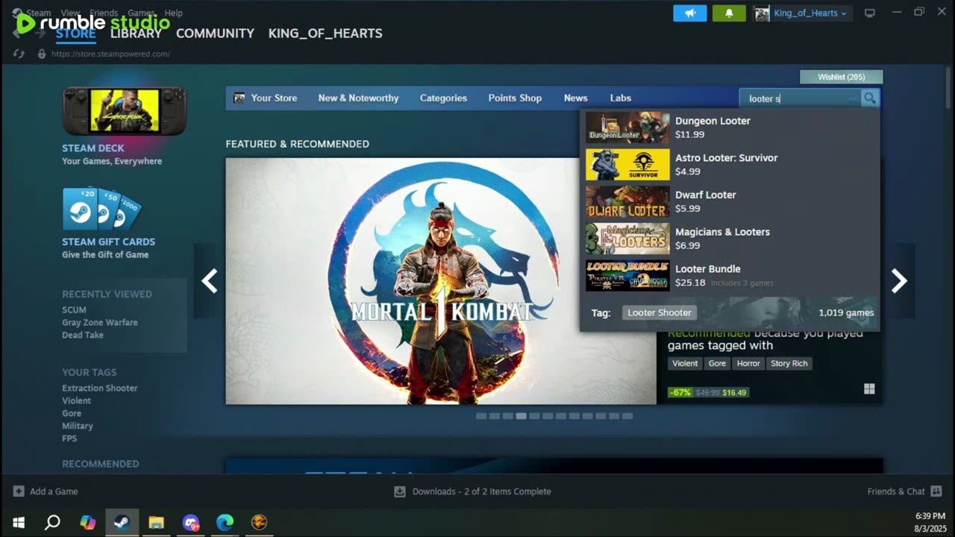This screenshot has width=955, height=537.
Task: Switch to the COMMUNITY tab
Action: click(x=215, y=33)
